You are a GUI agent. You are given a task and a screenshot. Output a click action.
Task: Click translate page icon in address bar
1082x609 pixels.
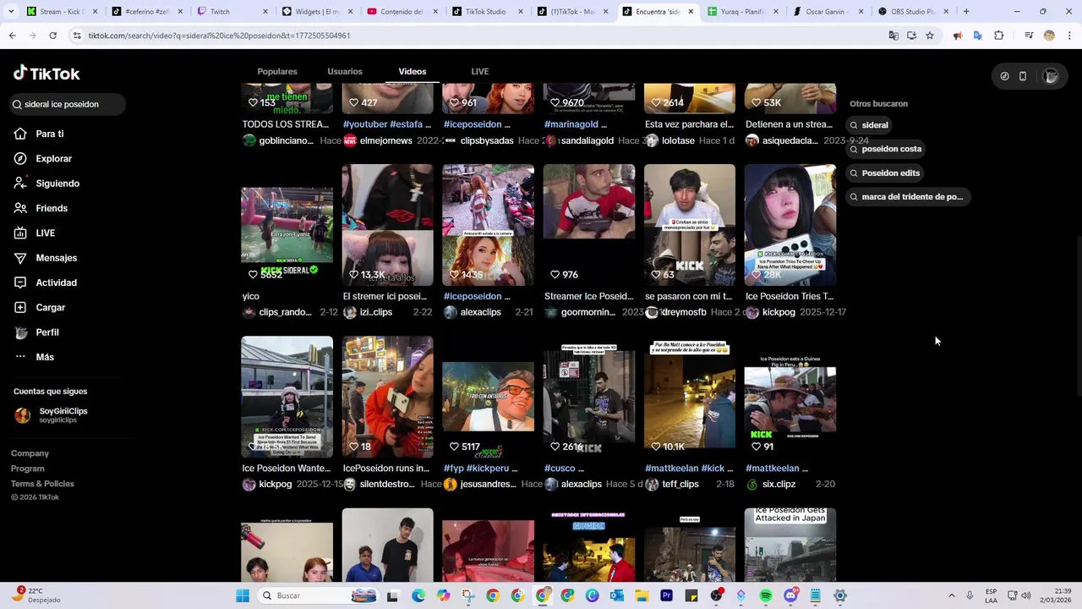(x=893, y=36)
